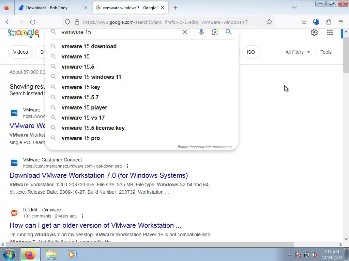Screen dimensions: 349x261
Task: Launch Windows Media Player from taskbar
Action: click(x=72, y=255)
